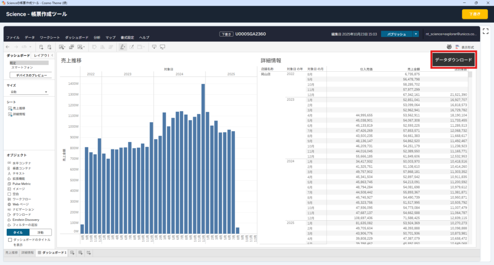Select the 浮動 layout toggle
The image size is (494, 265).
click(x=41, y=233)
